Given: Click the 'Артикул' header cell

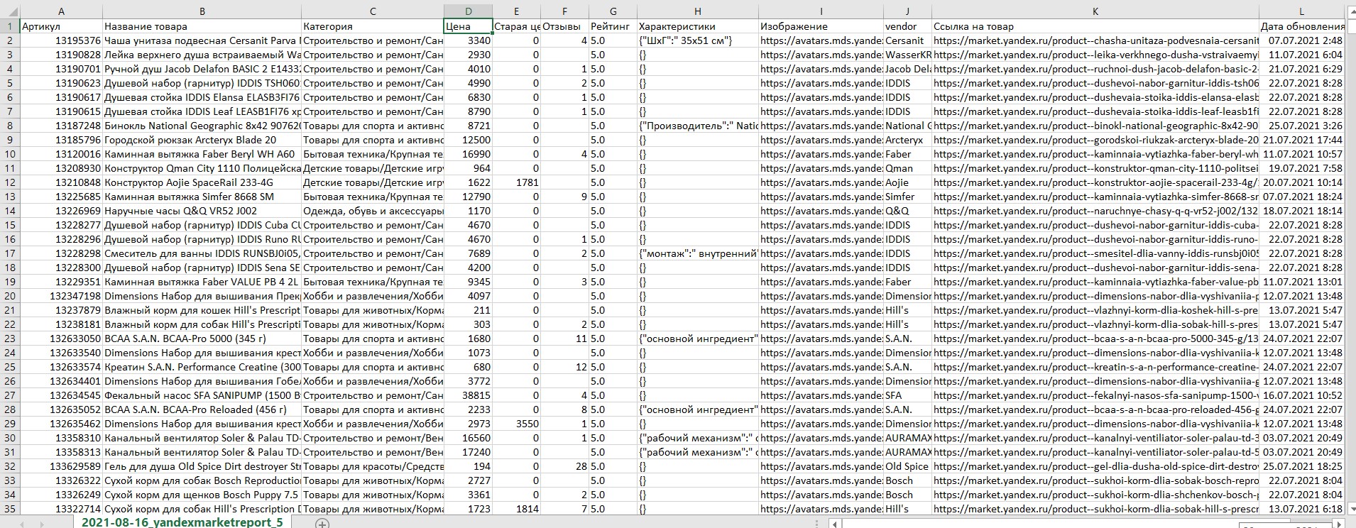Looking at the screenshot, I should tap(61, 26).
